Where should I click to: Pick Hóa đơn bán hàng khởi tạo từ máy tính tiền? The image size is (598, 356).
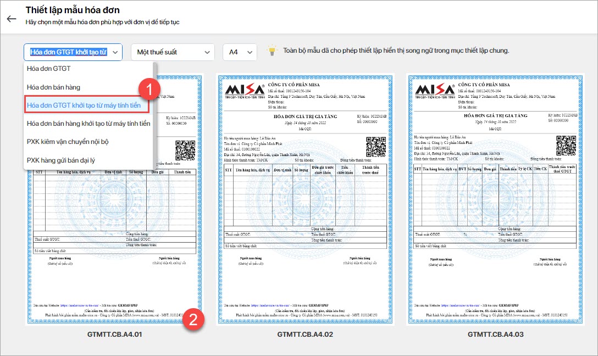point(88,124)
